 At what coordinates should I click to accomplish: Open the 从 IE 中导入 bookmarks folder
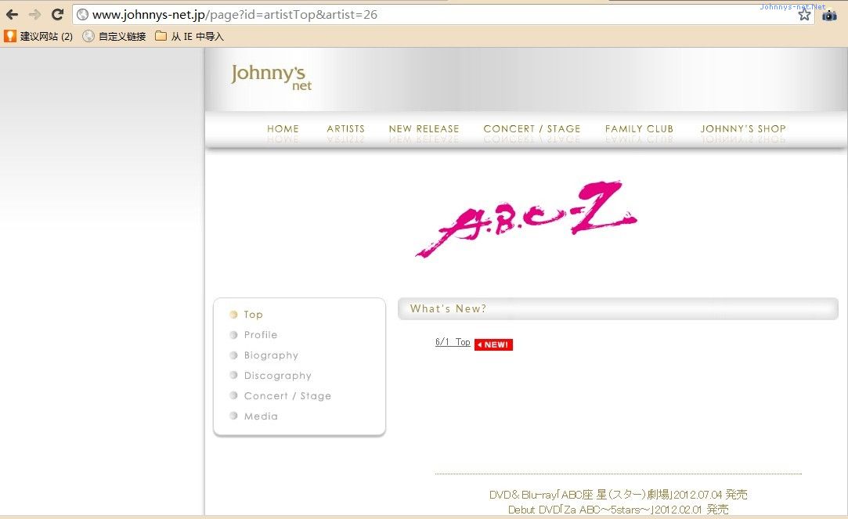[189, 36]
